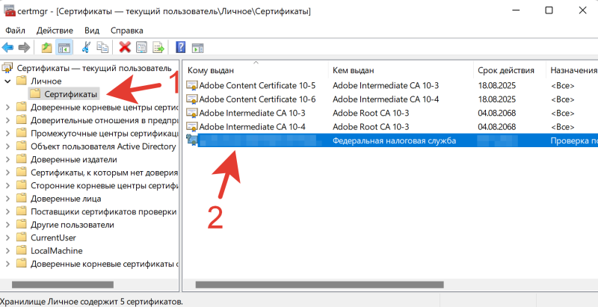The image size is (598, 307).
Task: Select the Личное folder in tree
Action: click(40, 81)
